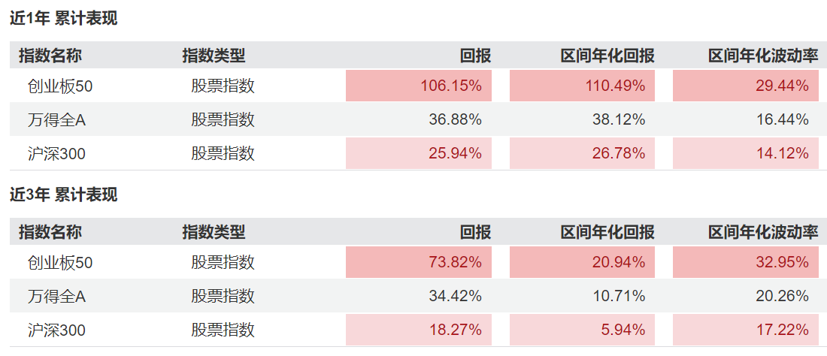Click 区间年化波动率 header in the 近1年 table

pos(762,56)
